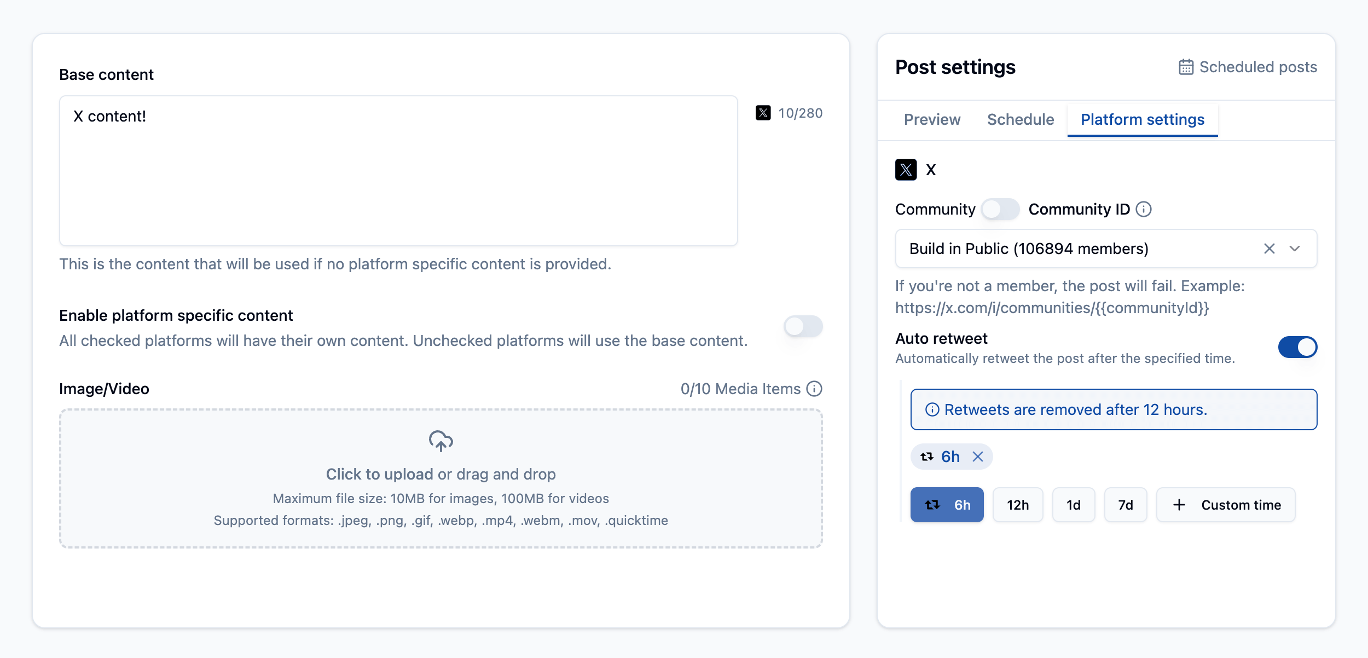Image resolution: width=1368 pixels, height=658 pixels.
Task: Show the Community ID info tooltip
Action: point(1144,209)
